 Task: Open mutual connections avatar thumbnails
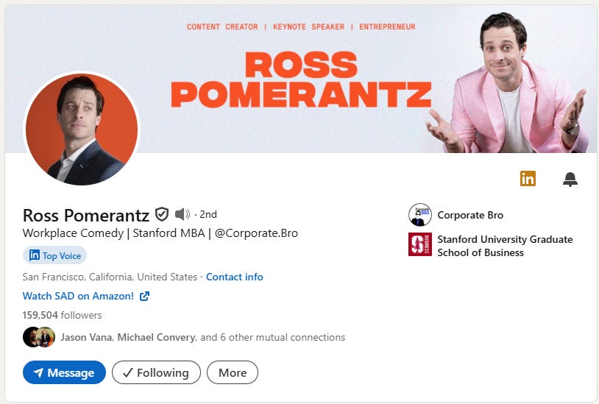(x=39, y=337)
